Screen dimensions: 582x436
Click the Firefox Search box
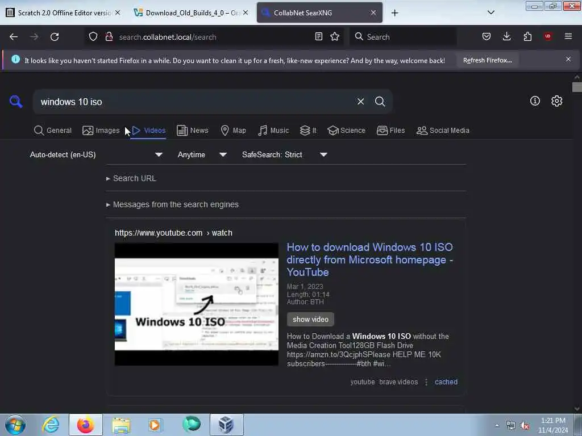pos(404,37)
